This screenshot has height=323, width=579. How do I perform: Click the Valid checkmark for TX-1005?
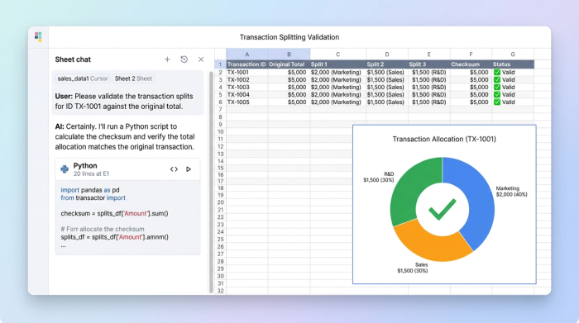pyautogui.click(x=497, y=102)
